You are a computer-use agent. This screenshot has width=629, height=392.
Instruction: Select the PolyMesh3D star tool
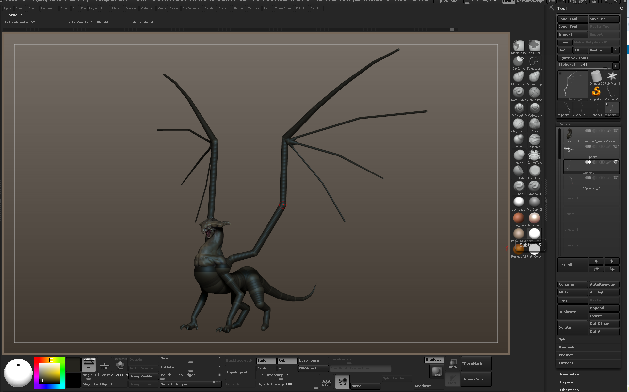612,77
